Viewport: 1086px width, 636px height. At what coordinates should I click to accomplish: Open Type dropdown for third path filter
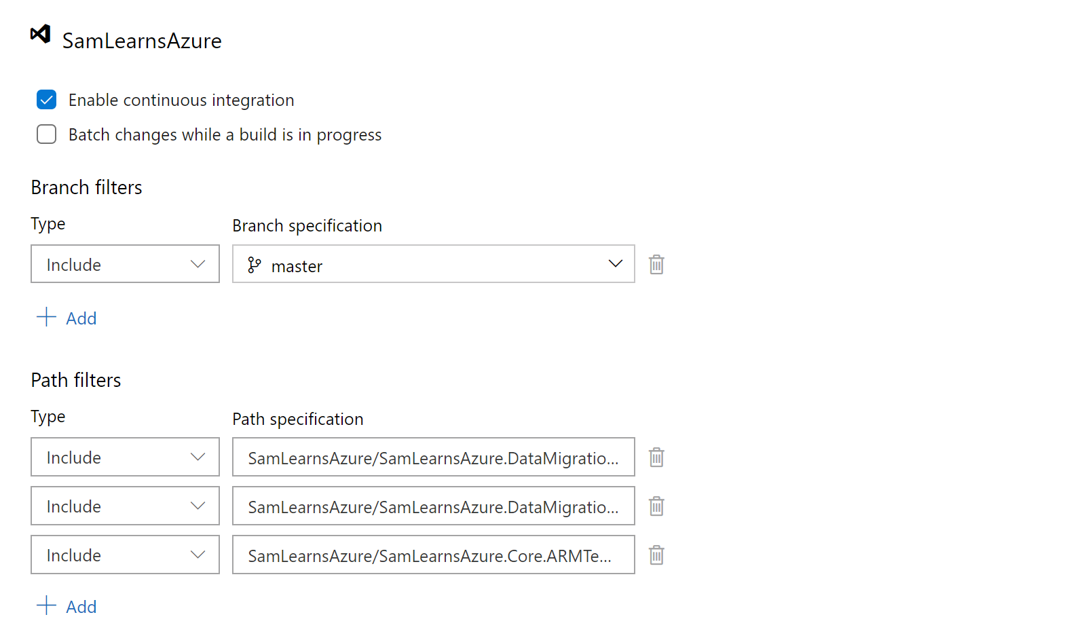[125, 555]
